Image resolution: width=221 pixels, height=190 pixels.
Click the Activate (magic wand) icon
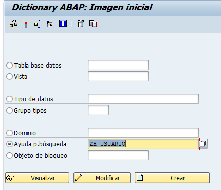[26, 24]
